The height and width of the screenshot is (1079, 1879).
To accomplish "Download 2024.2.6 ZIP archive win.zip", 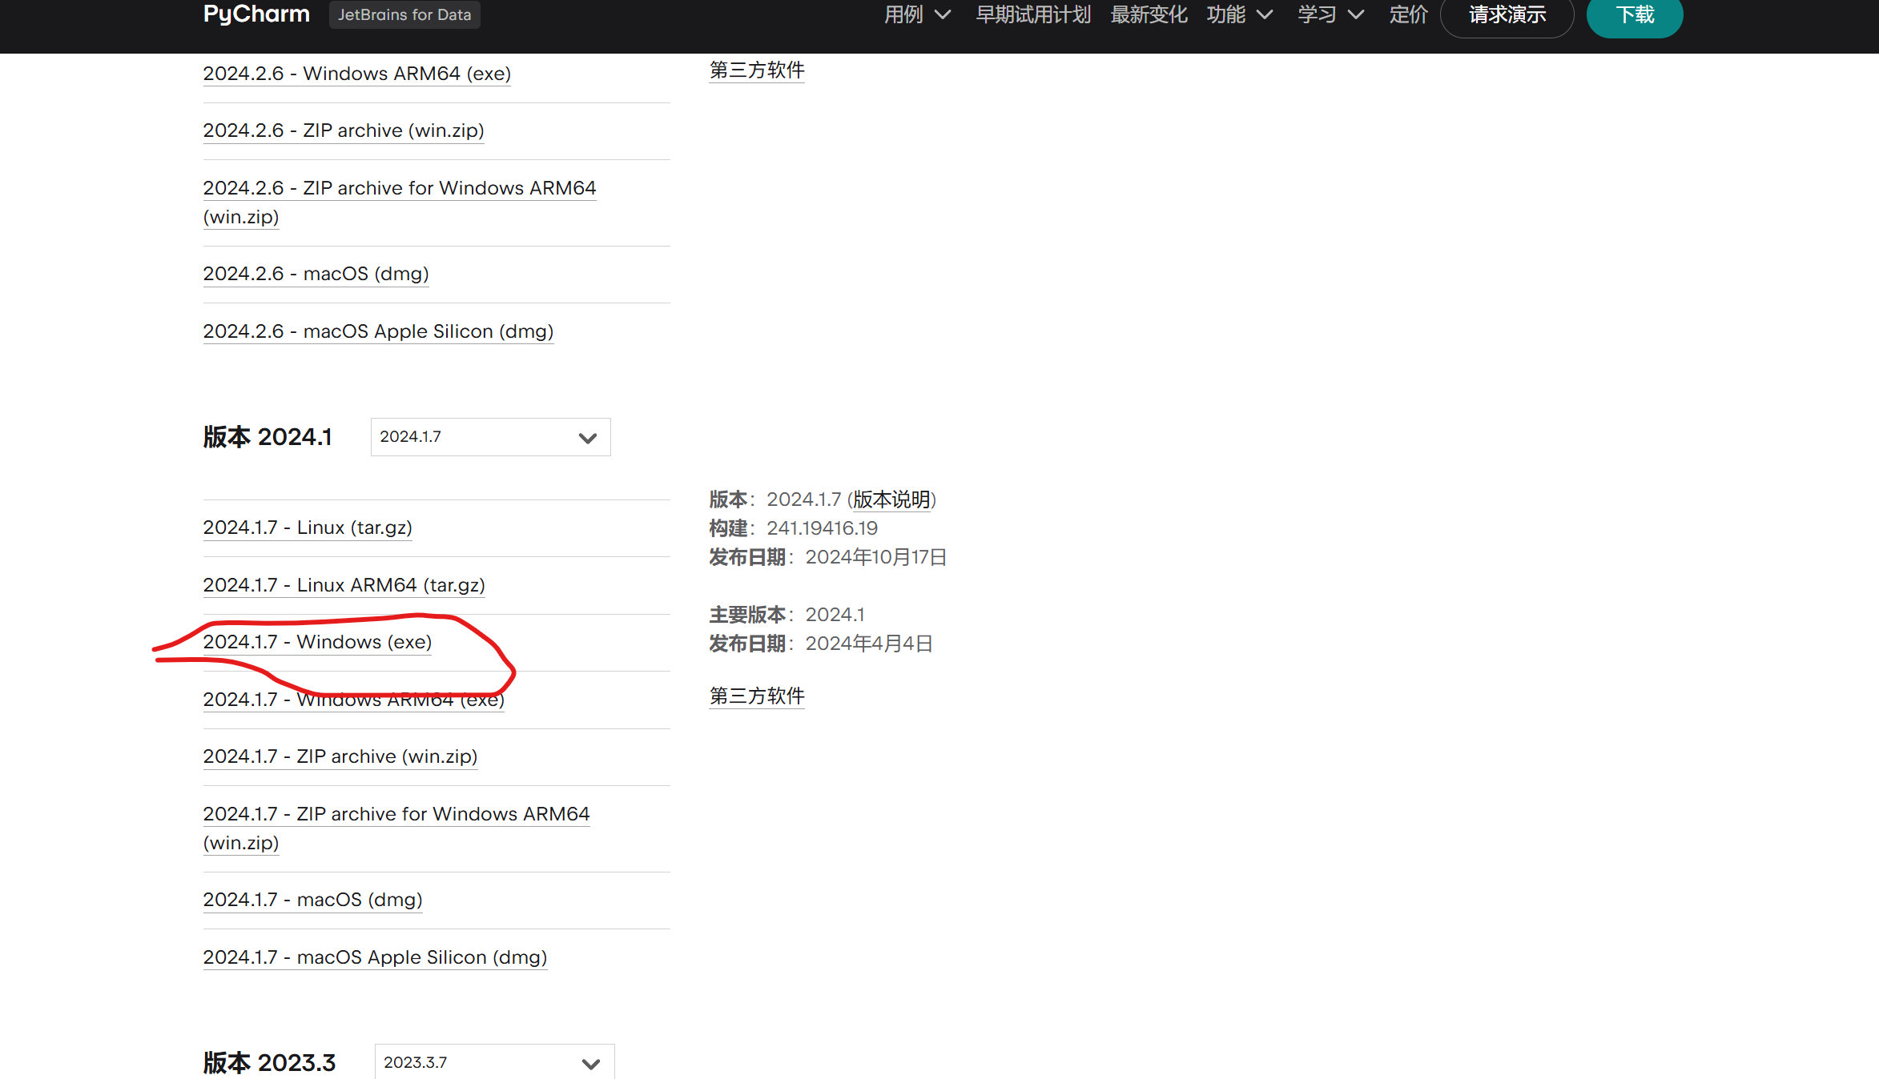I will (343, 130).
